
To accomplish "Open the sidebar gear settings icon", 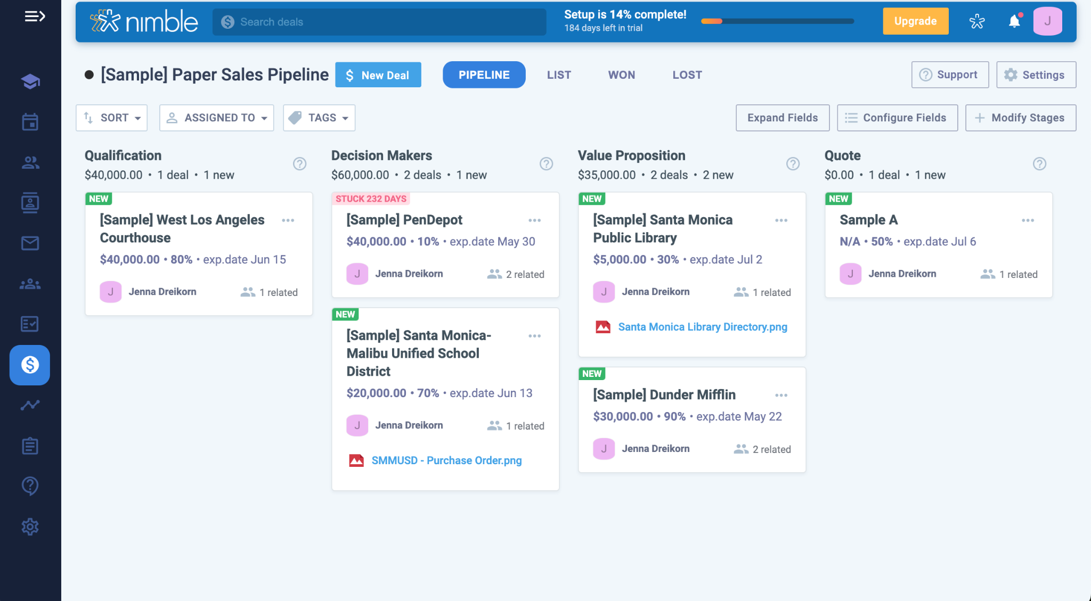I will click(x=30, y=526).
